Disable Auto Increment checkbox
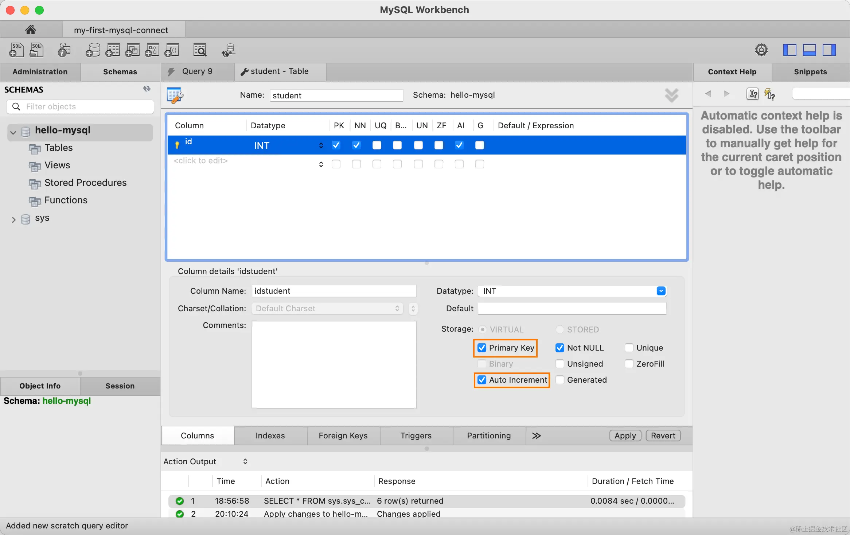The image size is (850, 535). click(482, 380)
